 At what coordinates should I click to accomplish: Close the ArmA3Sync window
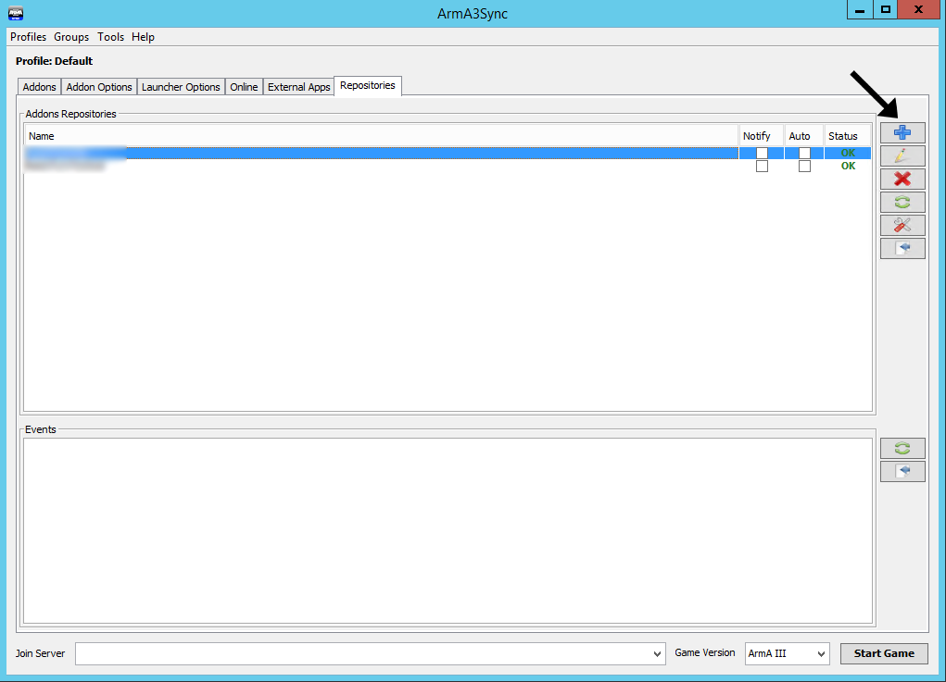click(x=918, y=9)
